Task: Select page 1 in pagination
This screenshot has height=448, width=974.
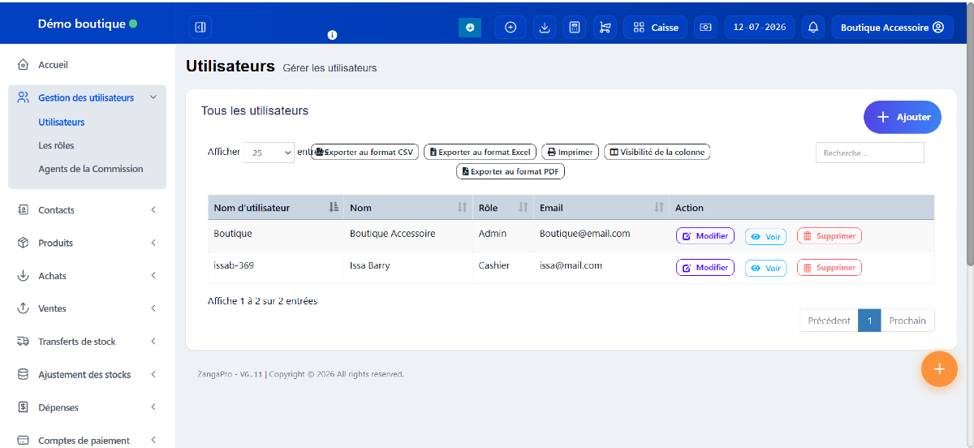Action: 869,321
